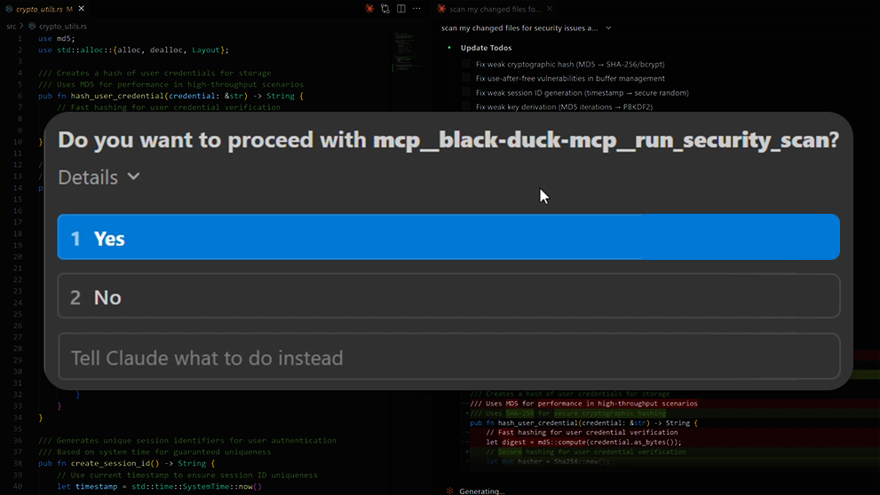Screen dimensions: 880x495
Task: Toggle the weak cryptographic hash todo checkbox
Action: [466, 64]
